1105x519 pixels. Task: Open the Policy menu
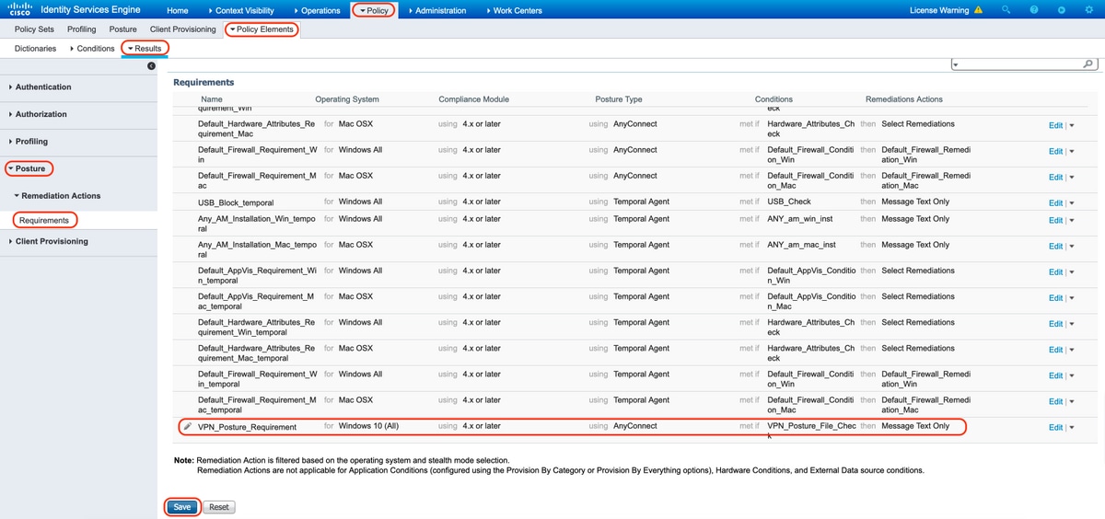click(373, 10)
